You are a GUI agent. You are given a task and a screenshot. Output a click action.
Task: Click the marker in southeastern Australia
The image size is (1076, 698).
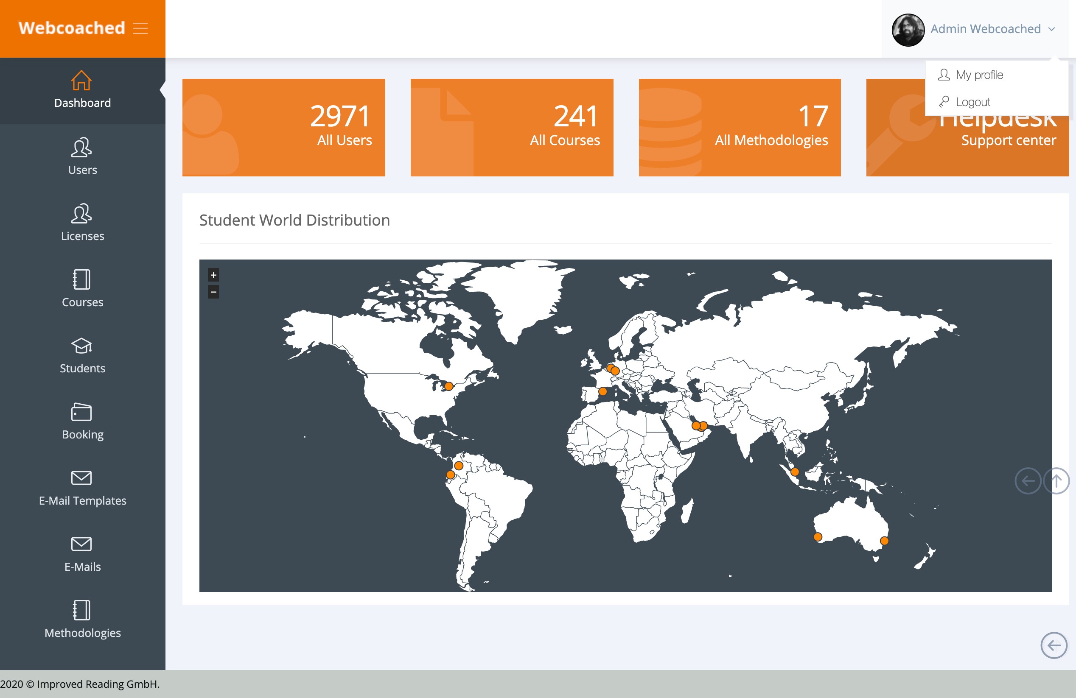click(884, 541)
